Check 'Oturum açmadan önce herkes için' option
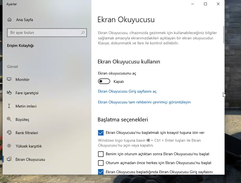The image size is (241, 183). pyautogui.click(x=101, y=163)
